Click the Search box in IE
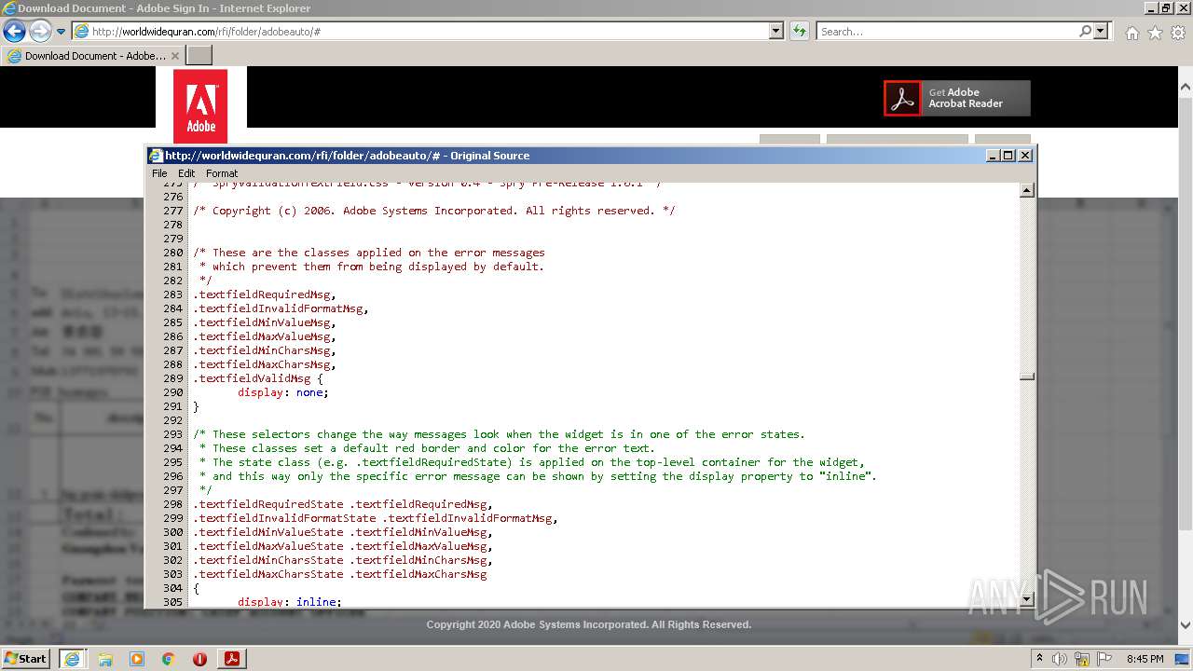 click(x=947, y=31)
